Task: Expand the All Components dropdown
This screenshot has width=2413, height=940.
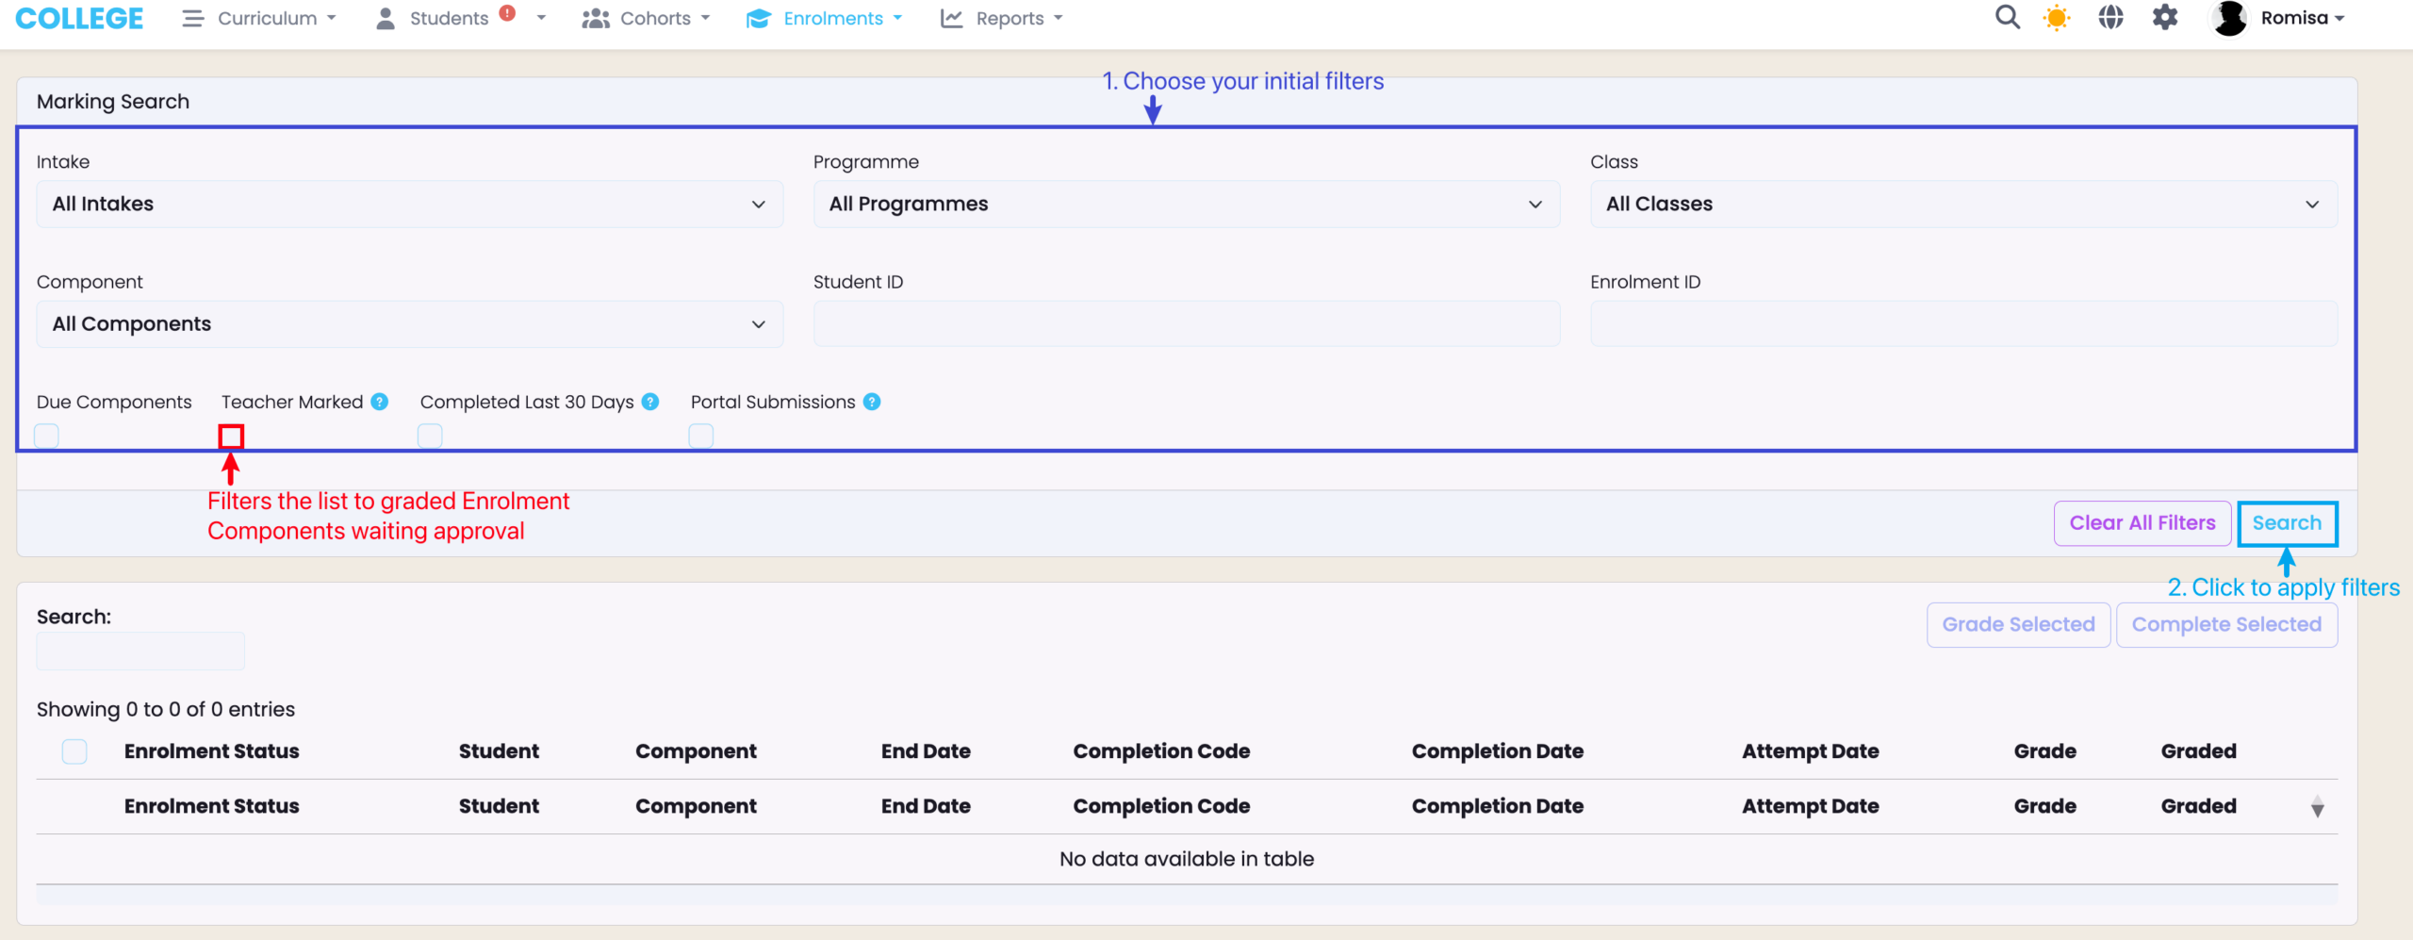Action: point(409,324)
